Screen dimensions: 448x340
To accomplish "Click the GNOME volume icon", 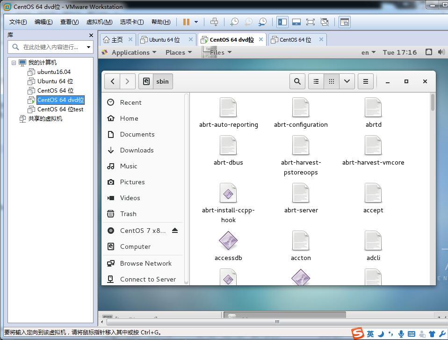I will click(441, 52).
